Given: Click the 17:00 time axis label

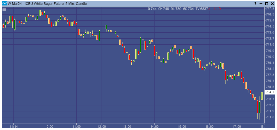Looking at the screenshot, I should [237, 127].
